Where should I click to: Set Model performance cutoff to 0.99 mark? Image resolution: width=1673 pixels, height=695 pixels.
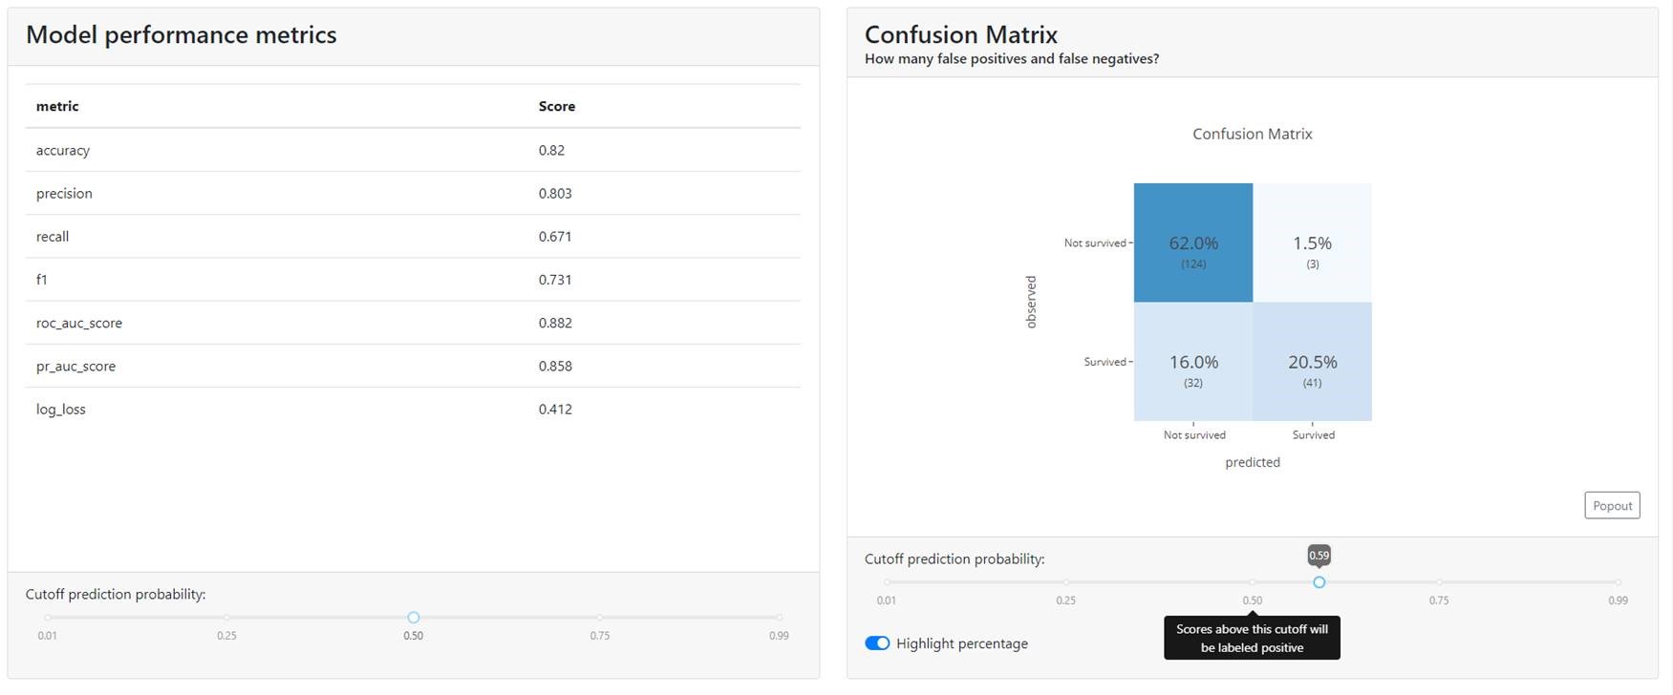[779, 618]
